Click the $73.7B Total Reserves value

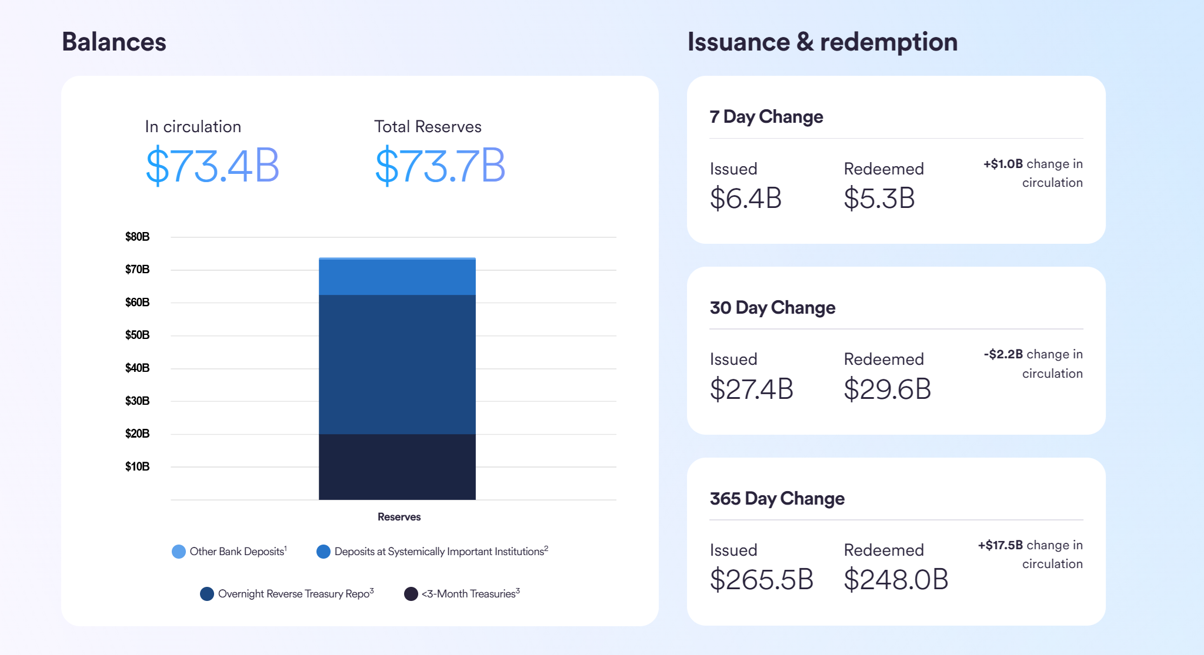(440, 166)
